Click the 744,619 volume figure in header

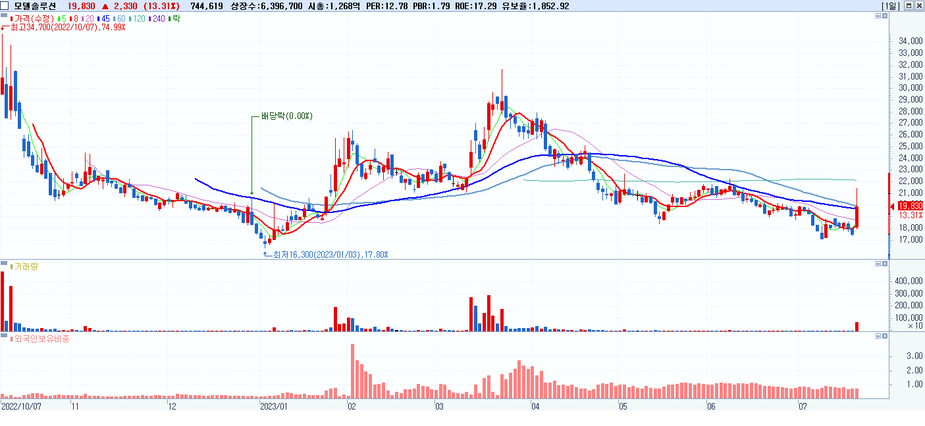click(x=206, y=6)
